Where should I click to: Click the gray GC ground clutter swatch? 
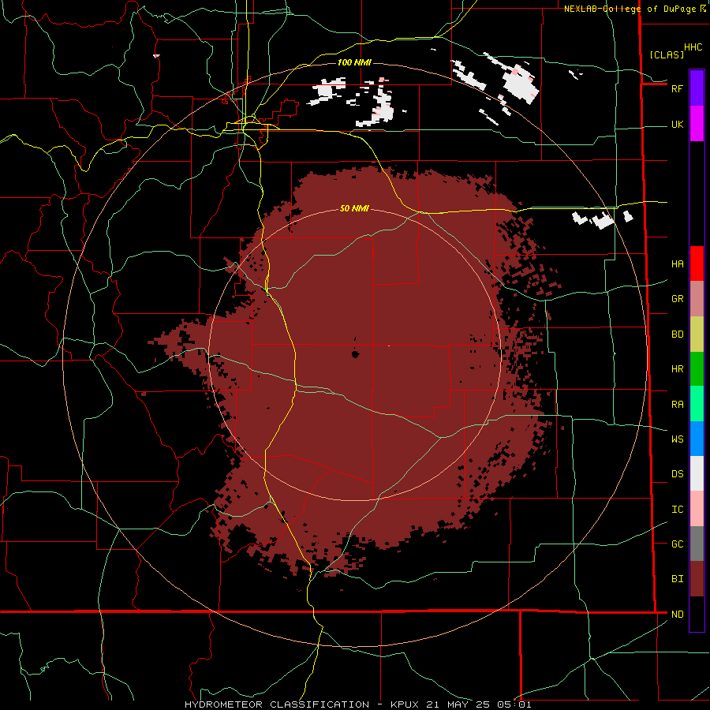pos(697,544)
